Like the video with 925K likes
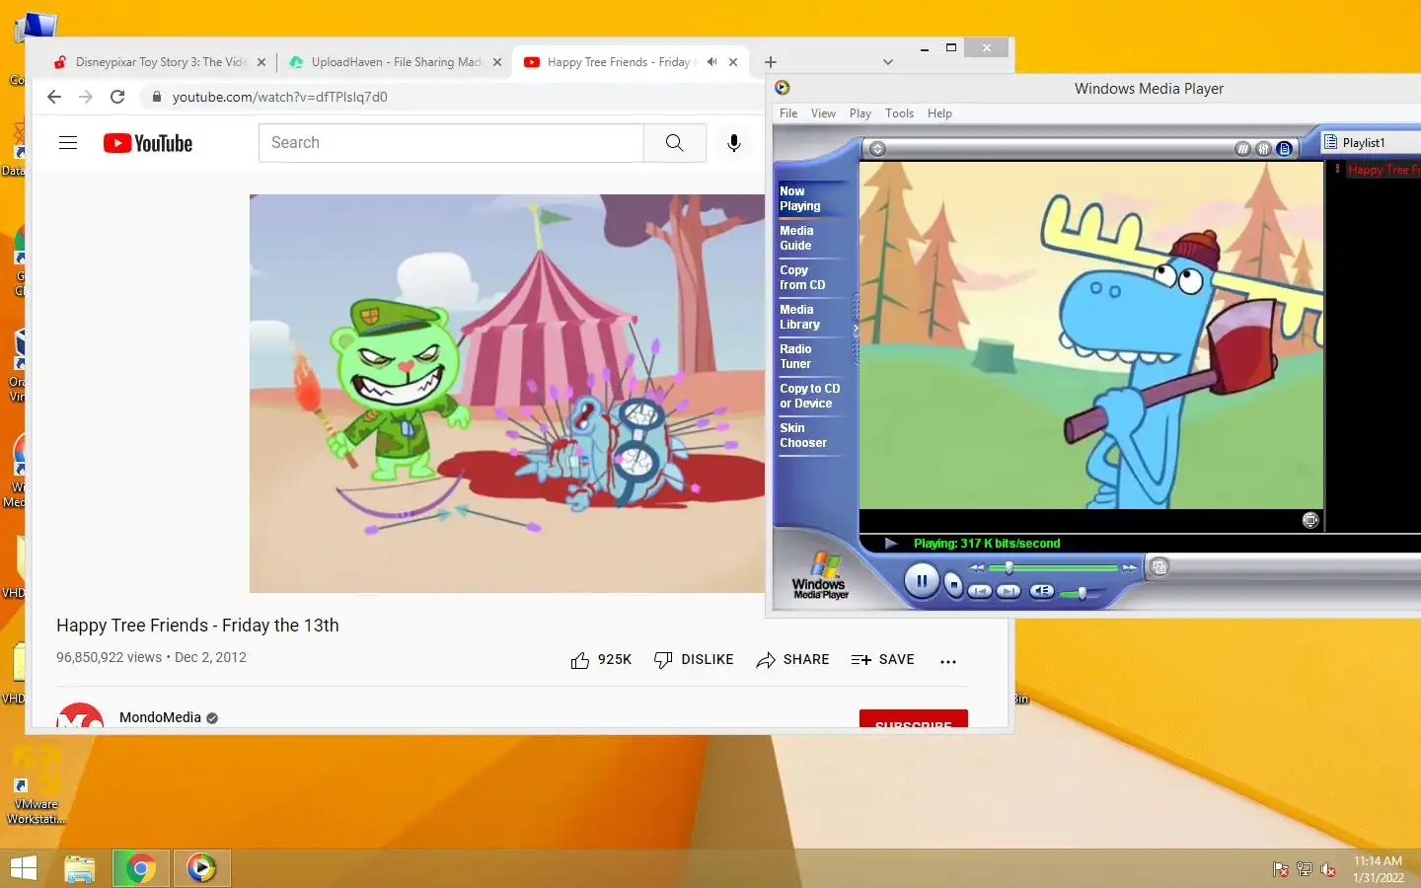This screenshot has height=888, width=1421. click(601, 660)
